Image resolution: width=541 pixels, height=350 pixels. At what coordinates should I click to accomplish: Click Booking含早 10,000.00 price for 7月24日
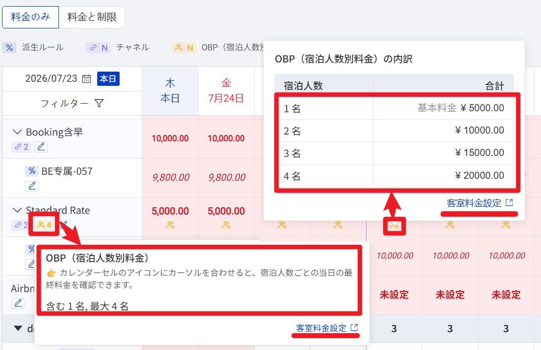pyautogui.click(x=226, y=139)
